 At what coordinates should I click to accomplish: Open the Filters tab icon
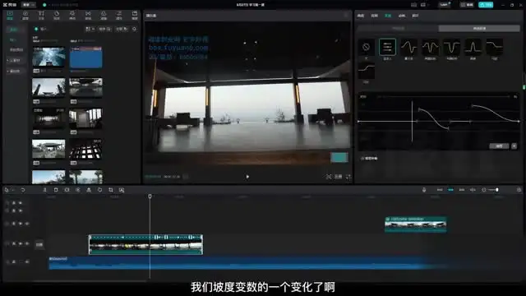pos(104,15)
